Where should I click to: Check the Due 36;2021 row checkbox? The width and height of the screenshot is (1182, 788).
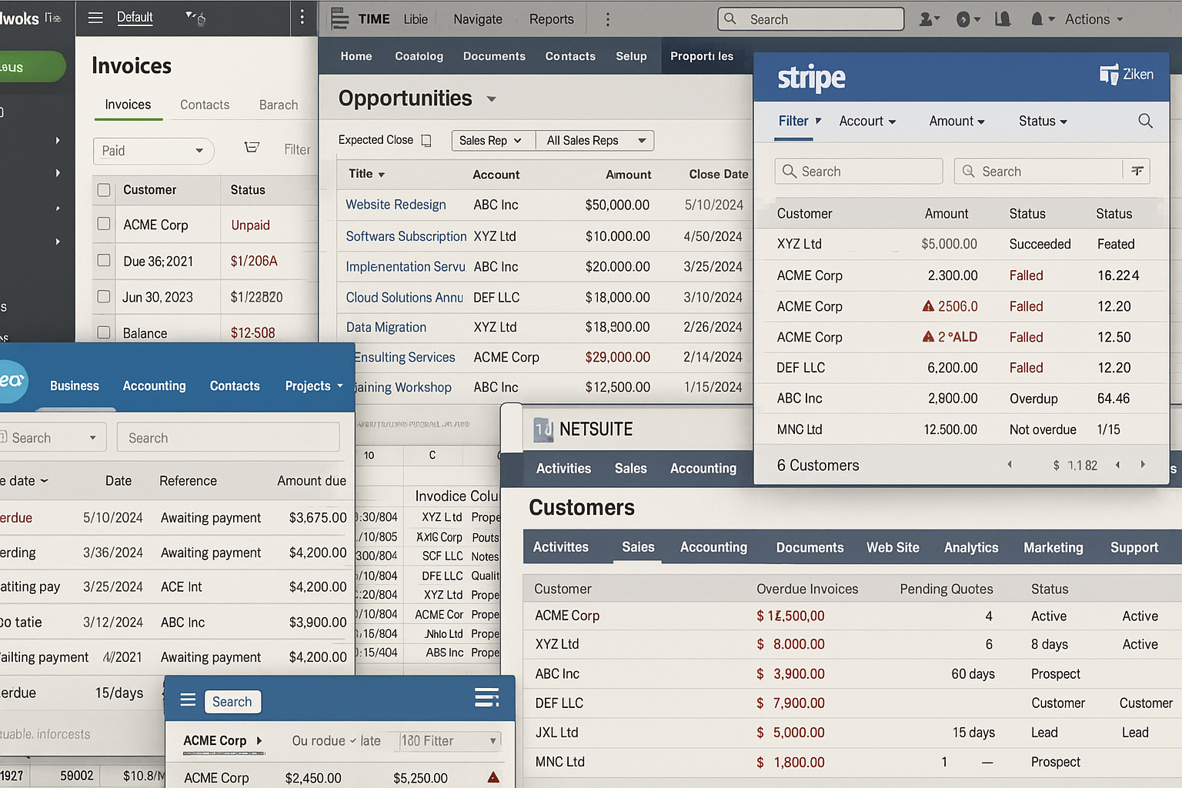point(104,260)
